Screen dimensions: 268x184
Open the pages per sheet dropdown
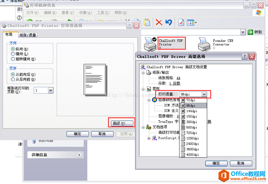tap(50, 90)
